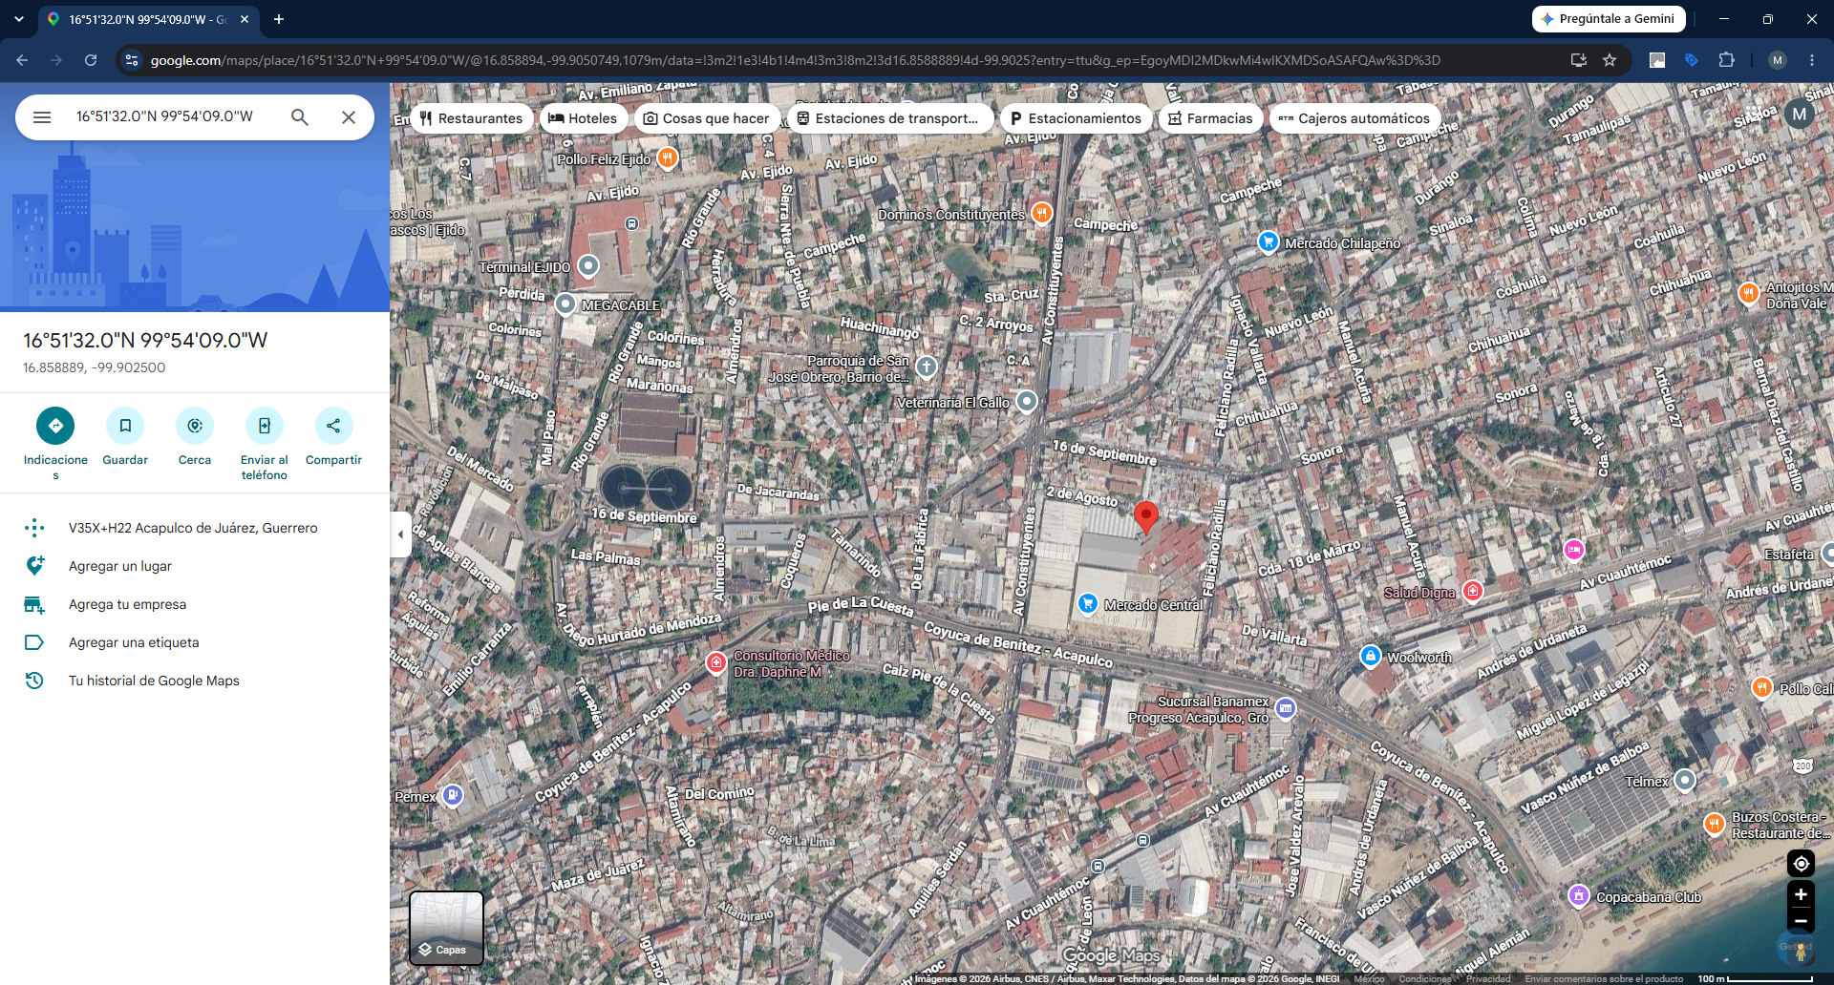
Task: Collapse the side panel arrow
Action: (400, 534)
